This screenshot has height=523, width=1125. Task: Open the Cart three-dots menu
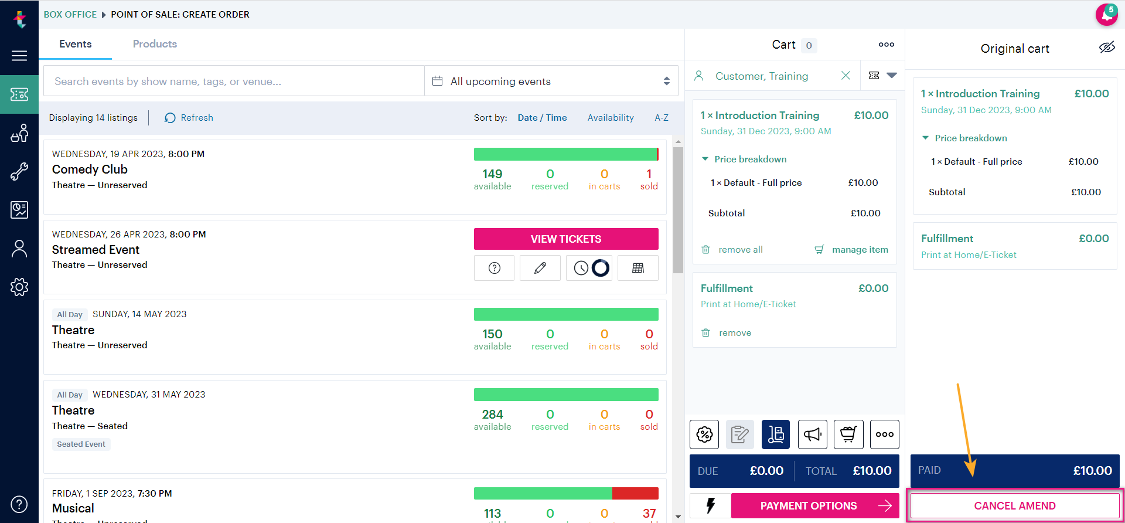(x=887, y=45)
